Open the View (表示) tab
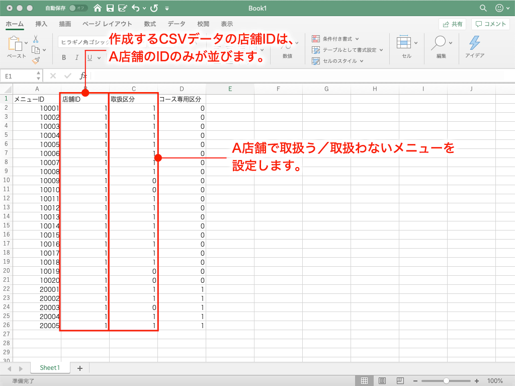Screen dimensions: 515x386 point(227,24)
